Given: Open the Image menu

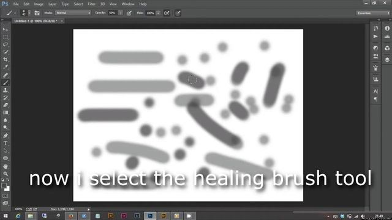Looking at the screenshot, I should coord(39,4).
